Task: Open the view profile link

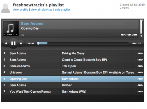Action: click(21, 10)
